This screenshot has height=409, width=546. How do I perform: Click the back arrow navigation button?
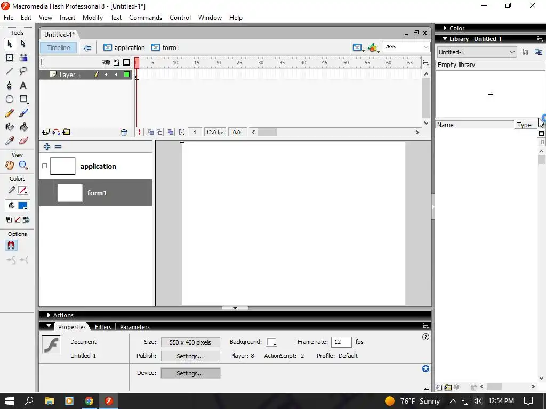tap(87, 47)
